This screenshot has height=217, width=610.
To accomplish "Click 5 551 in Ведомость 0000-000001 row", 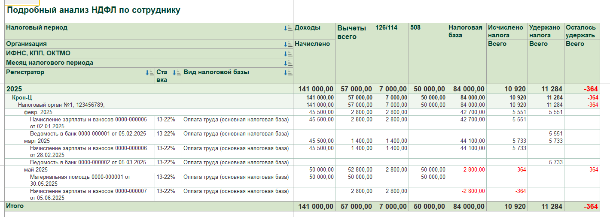I will (x=555, y=133).
